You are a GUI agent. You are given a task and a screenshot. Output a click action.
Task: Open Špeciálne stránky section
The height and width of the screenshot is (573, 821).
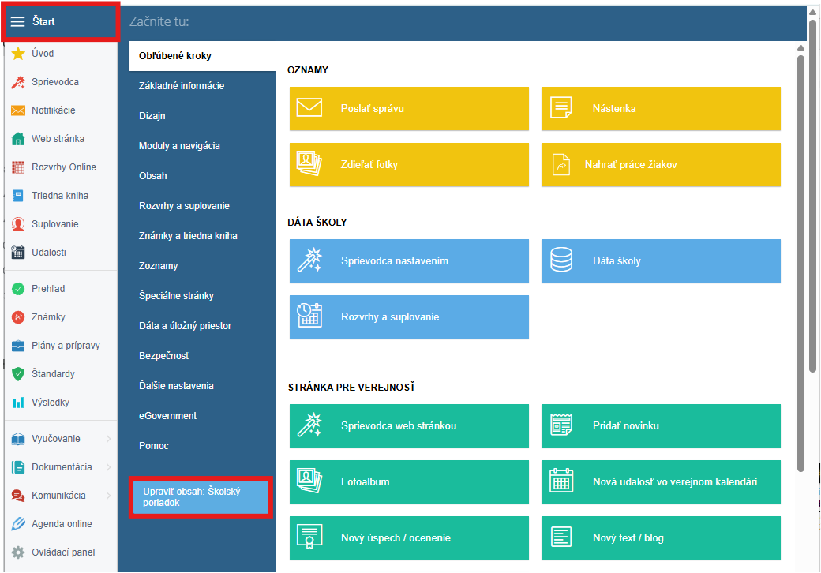click(202, 296)
